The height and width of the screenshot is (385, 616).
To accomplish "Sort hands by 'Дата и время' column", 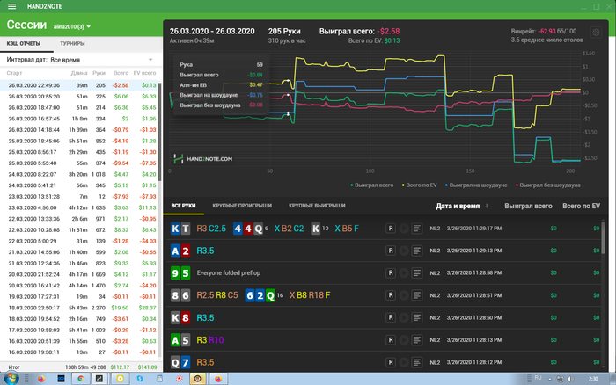I will 462,206.
